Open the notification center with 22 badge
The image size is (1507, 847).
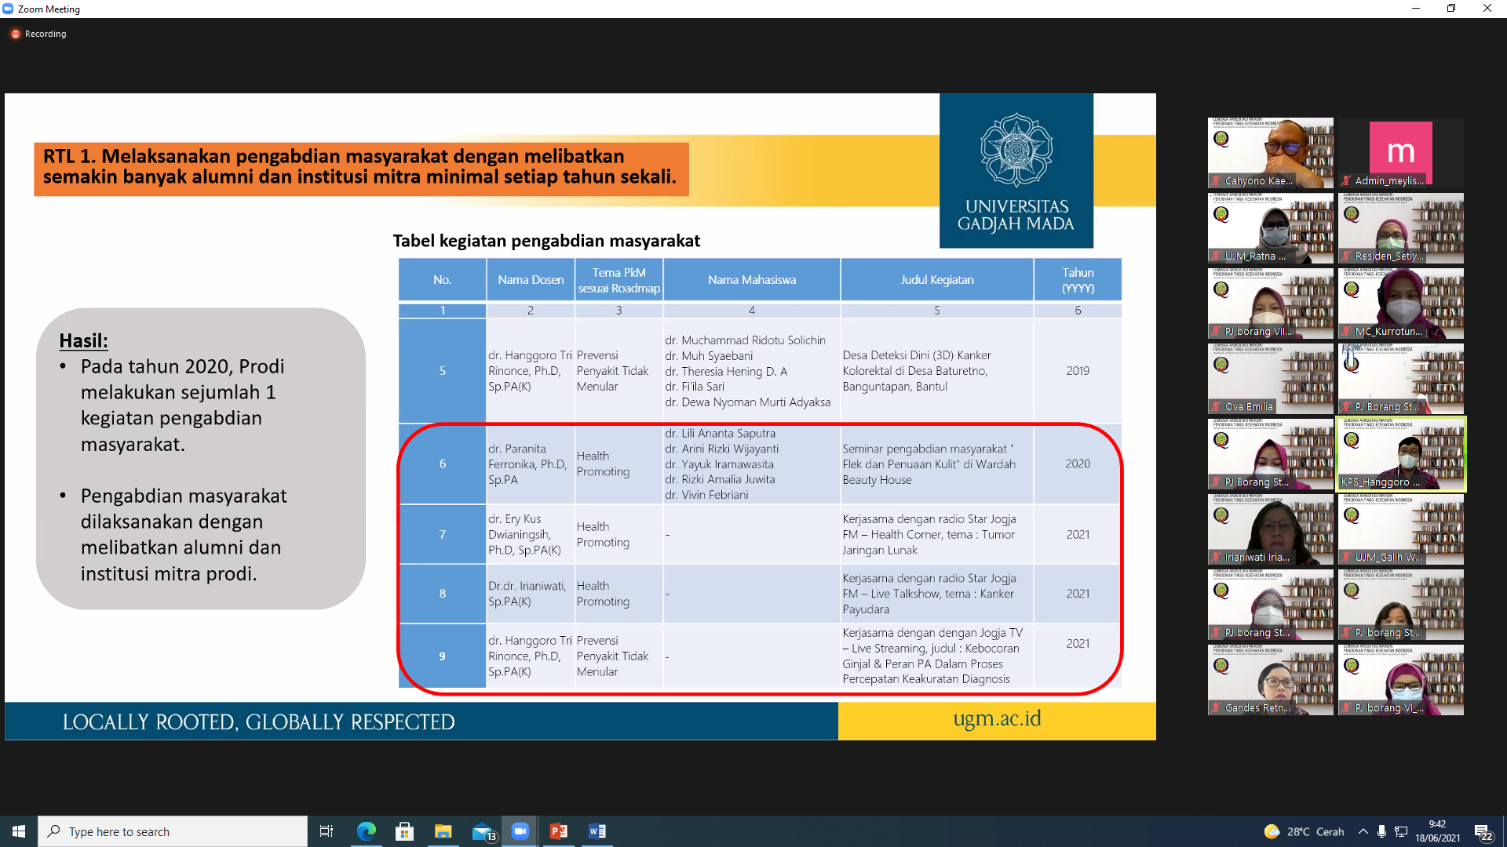[1483, 832]
